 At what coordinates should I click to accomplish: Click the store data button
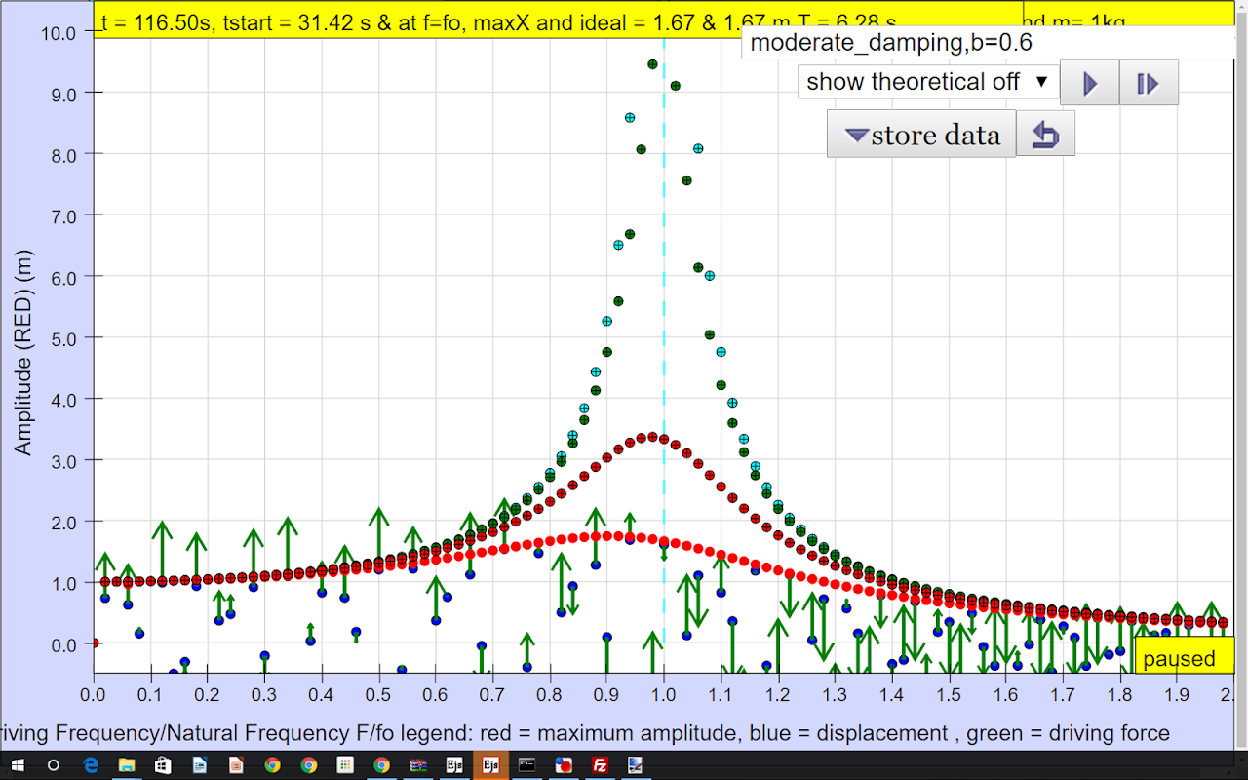pos(921,134)
